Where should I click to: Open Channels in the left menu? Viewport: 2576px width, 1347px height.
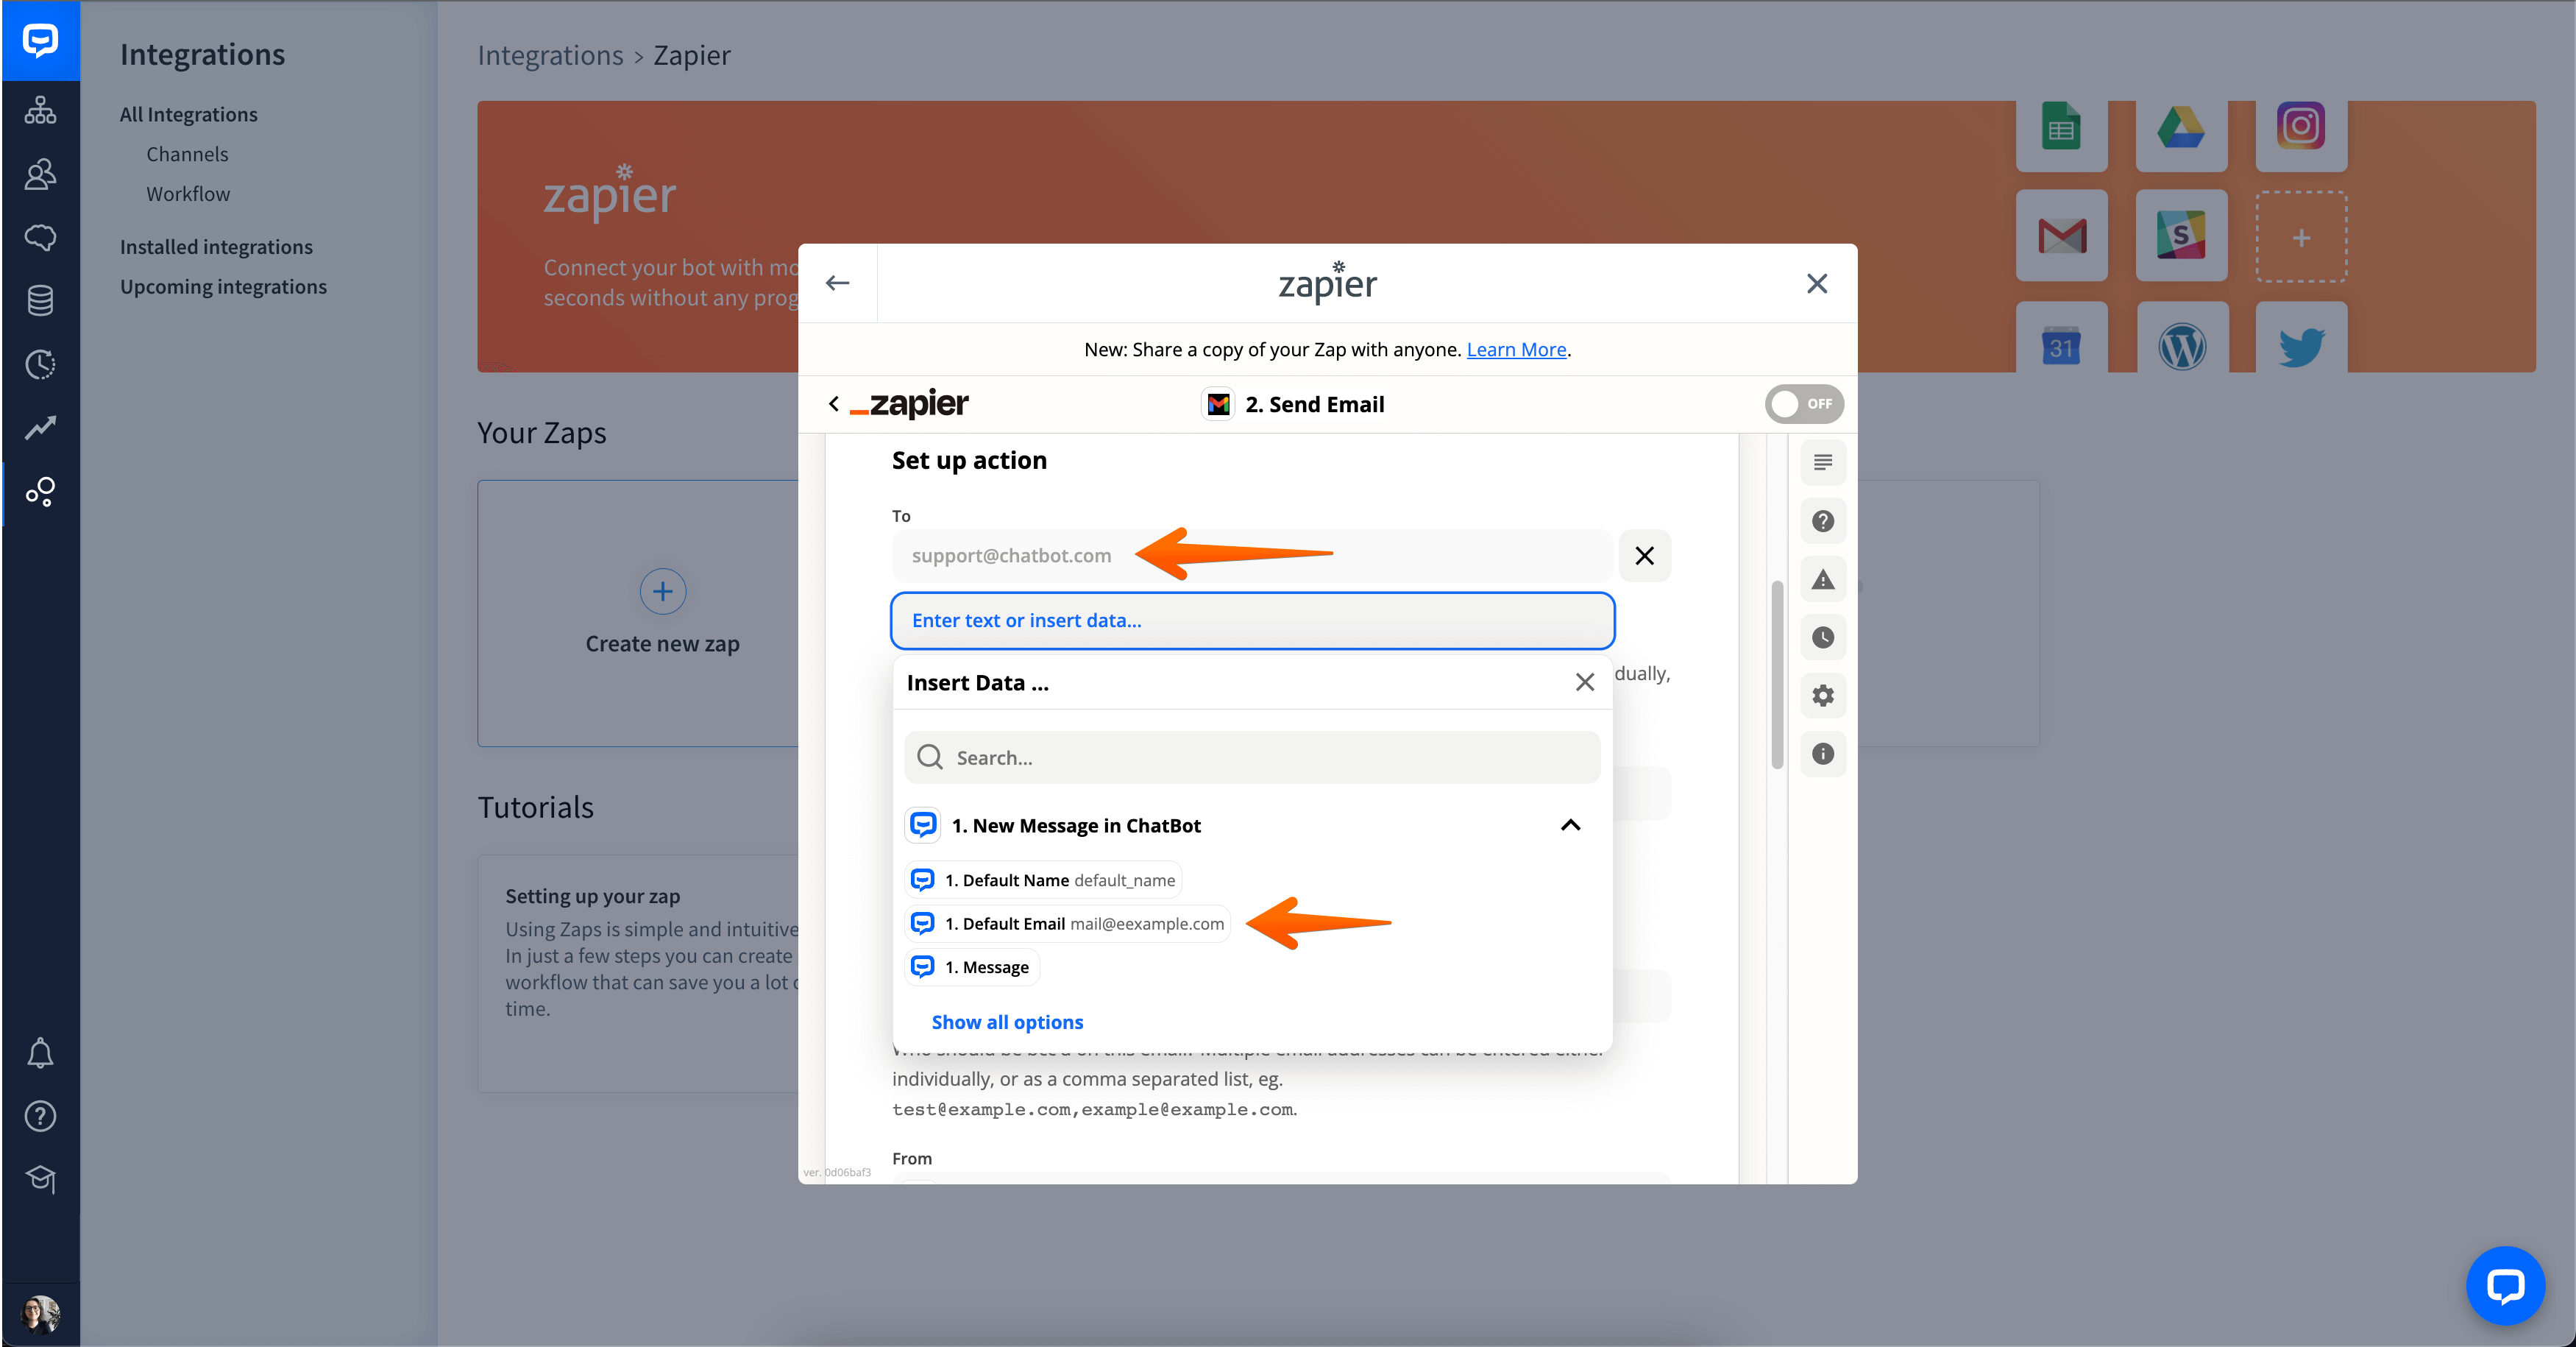point(187,154)
